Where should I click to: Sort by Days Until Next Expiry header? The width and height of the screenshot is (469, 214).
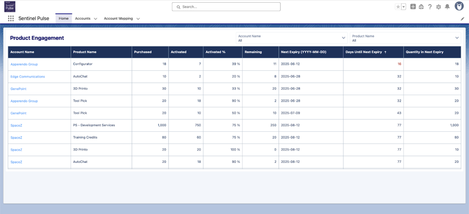pyautogui.click(x=365, y=52)
